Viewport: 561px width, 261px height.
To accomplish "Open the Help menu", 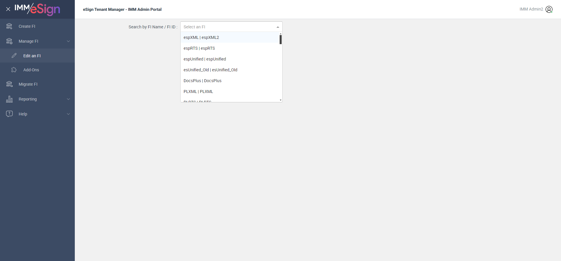I will [37, 114].
